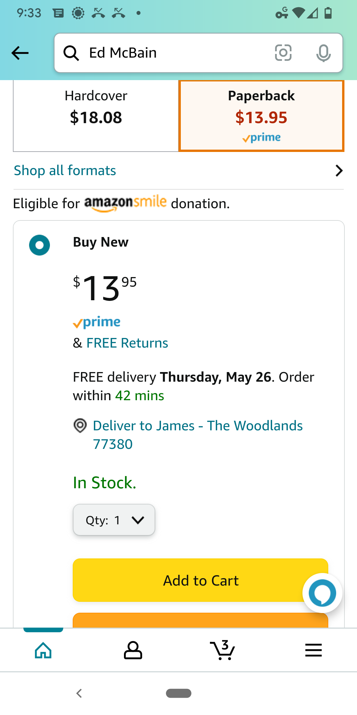Open the Qty: 1 dropdown

114,520
